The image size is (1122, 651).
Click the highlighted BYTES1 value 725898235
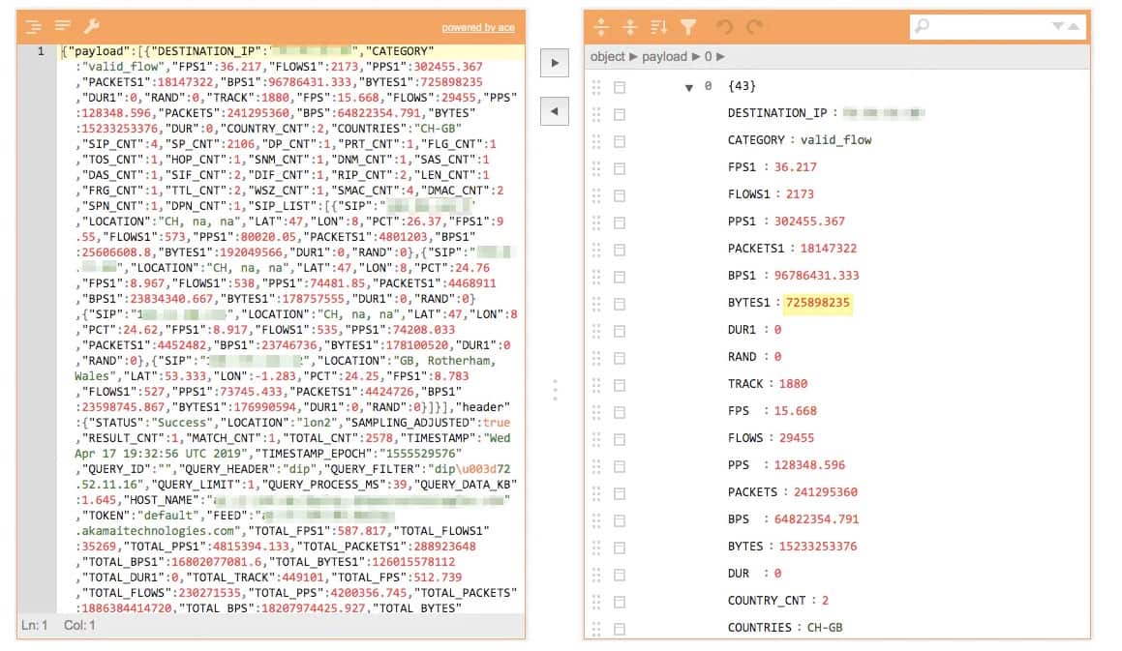[x=818, y=303]
